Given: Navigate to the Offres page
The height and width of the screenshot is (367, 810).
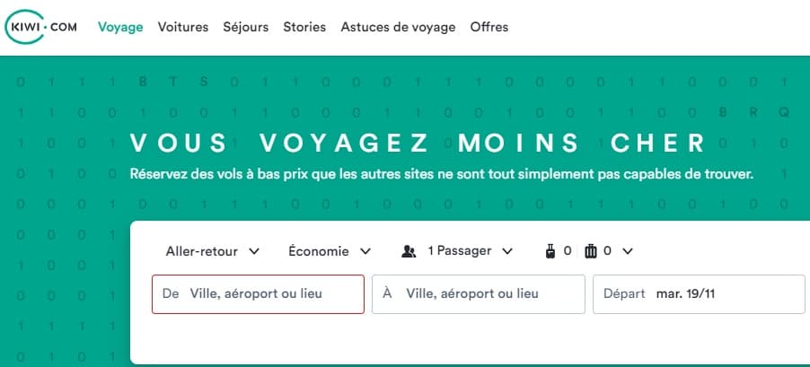Looking at the screenshot, I should click(489, 27).
